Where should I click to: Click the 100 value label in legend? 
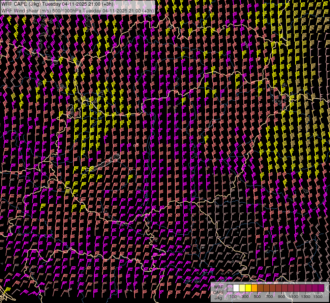233,297
